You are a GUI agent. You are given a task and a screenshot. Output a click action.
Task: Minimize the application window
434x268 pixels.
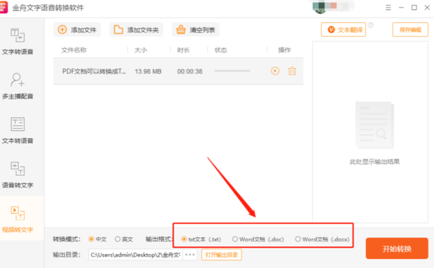pyautogui.click(x=401, y=8)
